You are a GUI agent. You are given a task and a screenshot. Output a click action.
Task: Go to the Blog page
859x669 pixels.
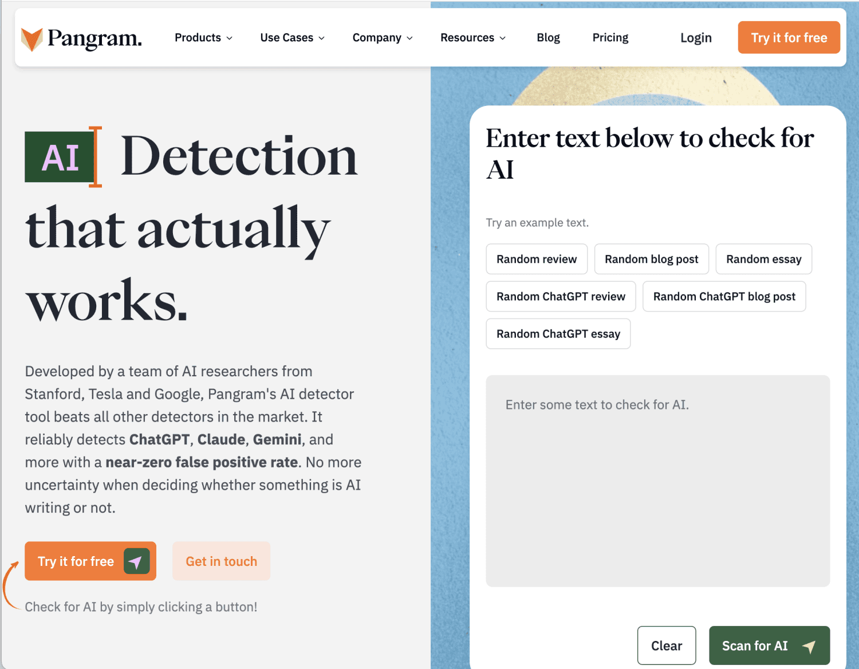point(548,38)
